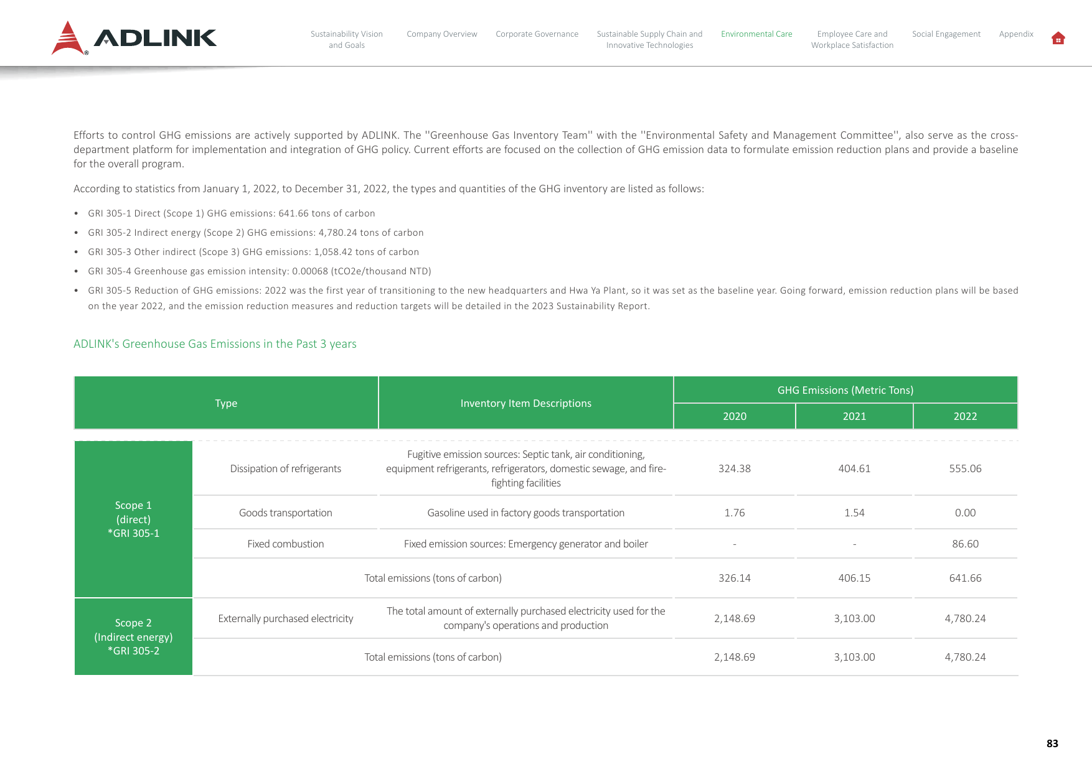Click the page number 83
Viewport: 1092px width, 772px height.
click(1052, 743)
